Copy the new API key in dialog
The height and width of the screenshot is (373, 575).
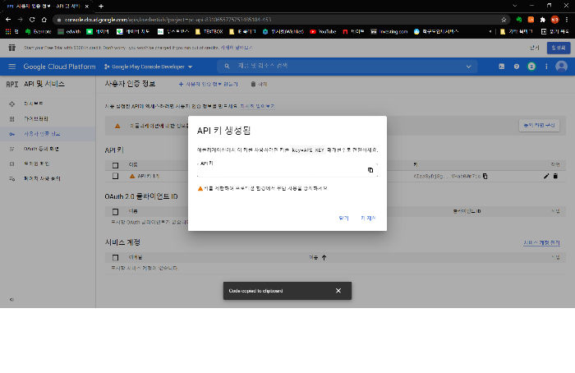(370, 170)
